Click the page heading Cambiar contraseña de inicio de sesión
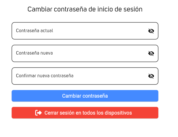The height and width of the screenshot is (137, 178). coord(85,9)
